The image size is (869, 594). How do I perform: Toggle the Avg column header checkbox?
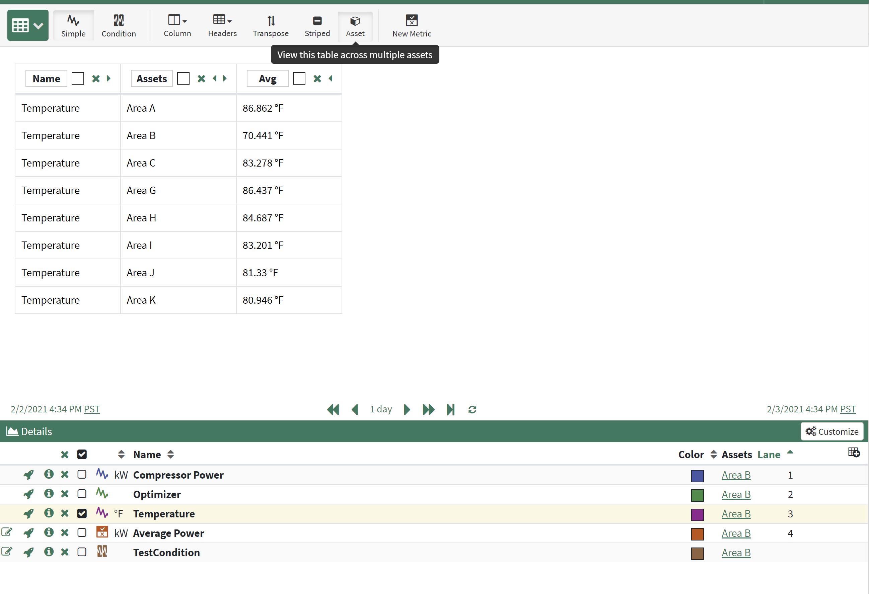(299, 79)
